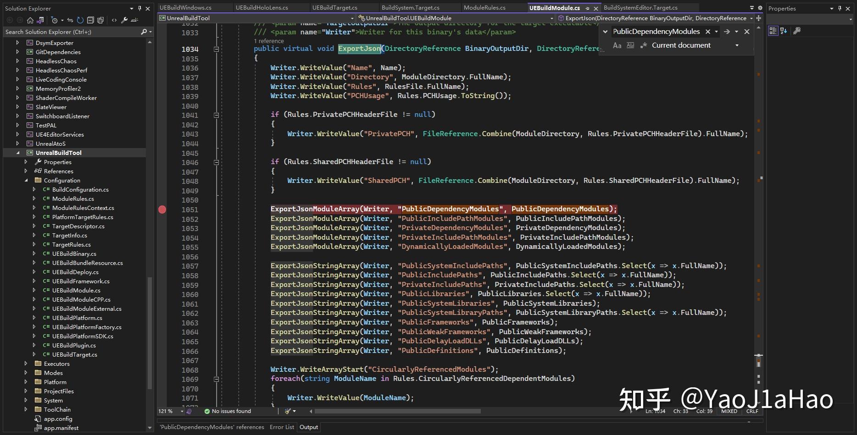This screenshot has width=857, height=435.
Task: Open the Current document scope dropdown
Action: pos(737,45)
